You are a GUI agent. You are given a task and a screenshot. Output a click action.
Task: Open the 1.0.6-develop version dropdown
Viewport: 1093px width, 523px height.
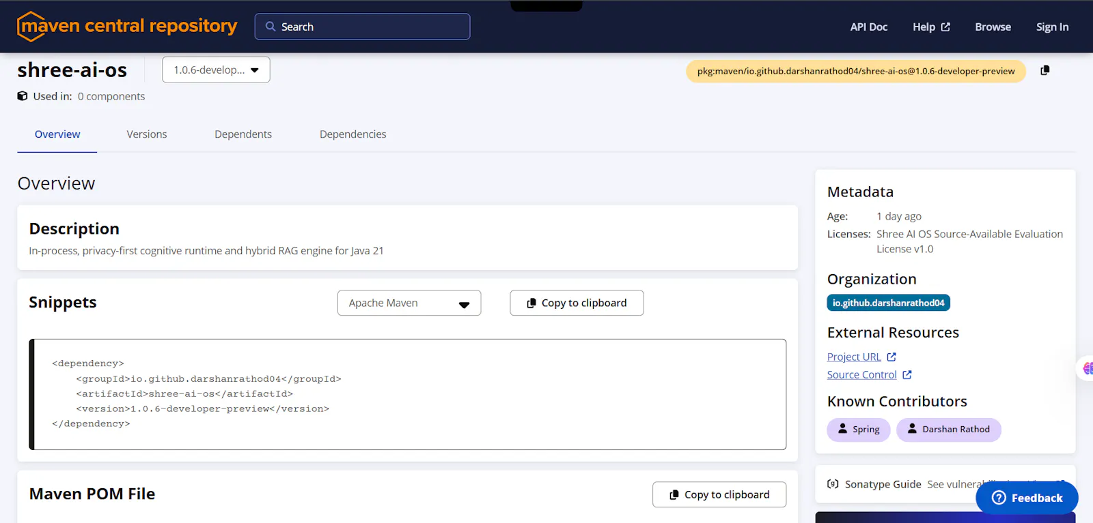pos(216,70)
